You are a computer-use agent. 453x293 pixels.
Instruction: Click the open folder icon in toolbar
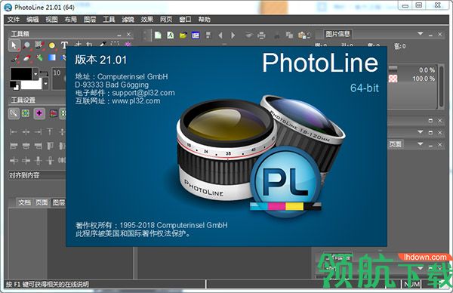coord(183,35)
